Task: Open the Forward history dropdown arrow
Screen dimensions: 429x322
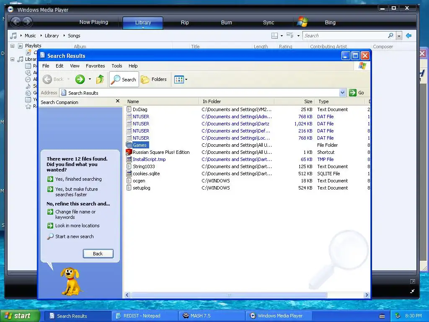Action: (90, 79)
